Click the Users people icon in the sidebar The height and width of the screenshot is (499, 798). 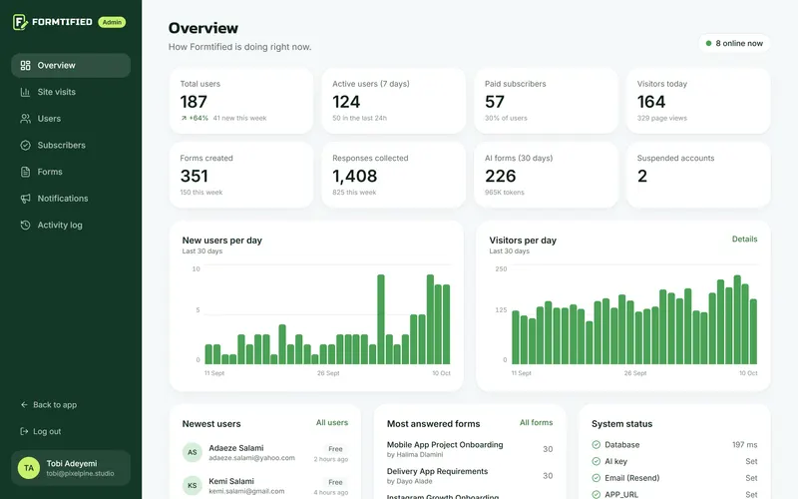pyautogui.click(x=25, y=119)
